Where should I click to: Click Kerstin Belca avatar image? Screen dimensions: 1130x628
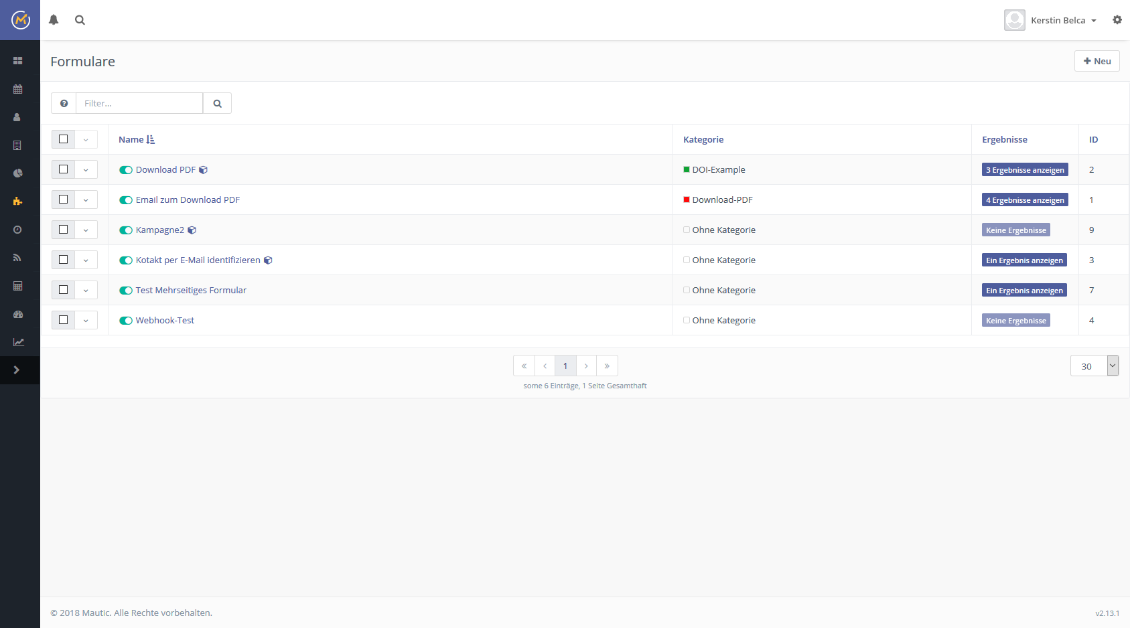(1014, 20)
